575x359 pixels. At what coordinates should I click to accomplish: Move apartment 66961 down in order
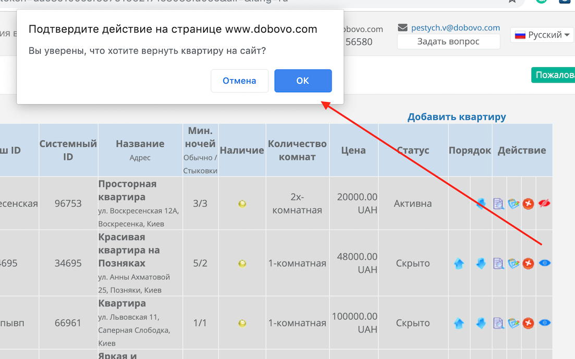pos(481,323)
